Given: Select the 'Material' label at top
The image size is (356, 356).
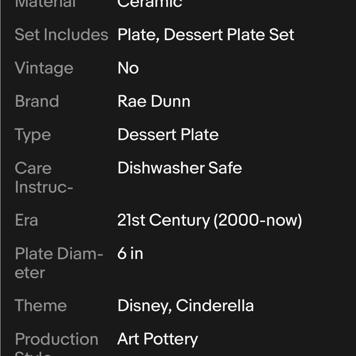Looking at the screenshot, I should [45, 4].
